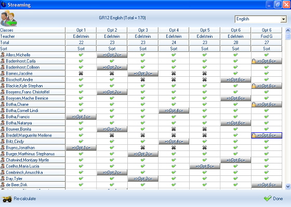Toggle the Opt 2 tick for Botha, Natanya
The height and width of the screenshot is (207, 291).
112,123
